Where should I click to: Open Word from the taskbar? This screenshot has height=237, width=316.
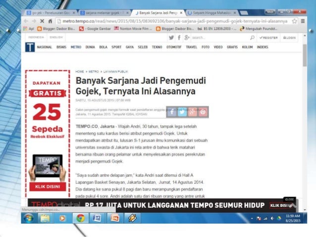97,218
